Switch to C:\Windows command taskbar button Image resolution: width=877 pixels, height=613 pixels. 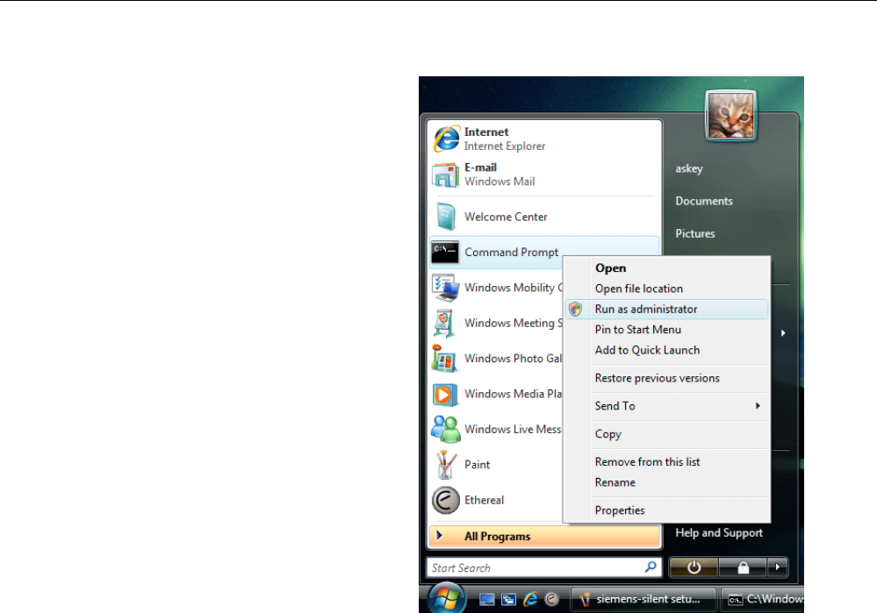point(762,599)
